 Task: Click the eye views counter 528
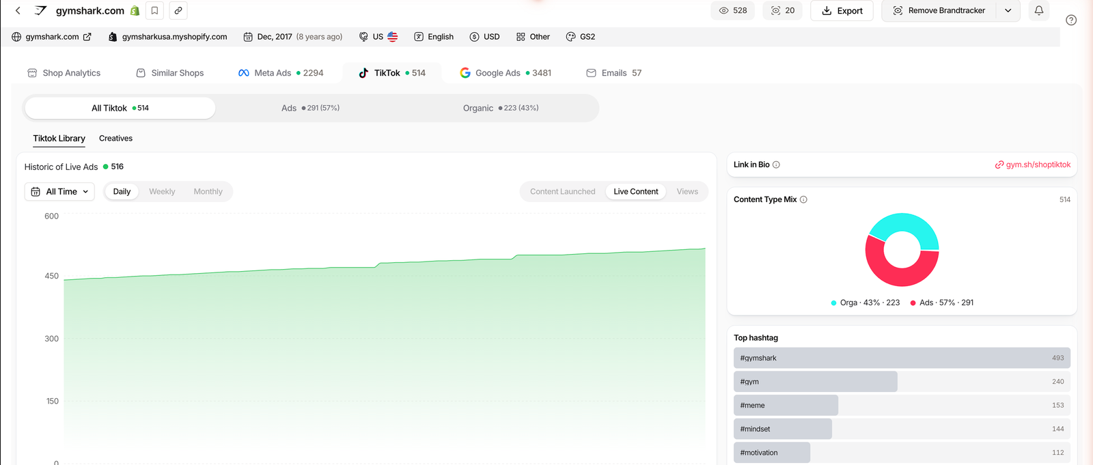[x=732, y=10]
